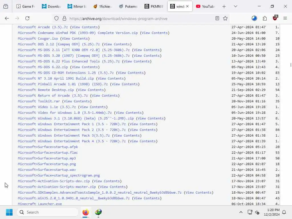Open the extensions puzzle icon
The width and height of the screenshot is (292, 219).
tap(265, 18)
